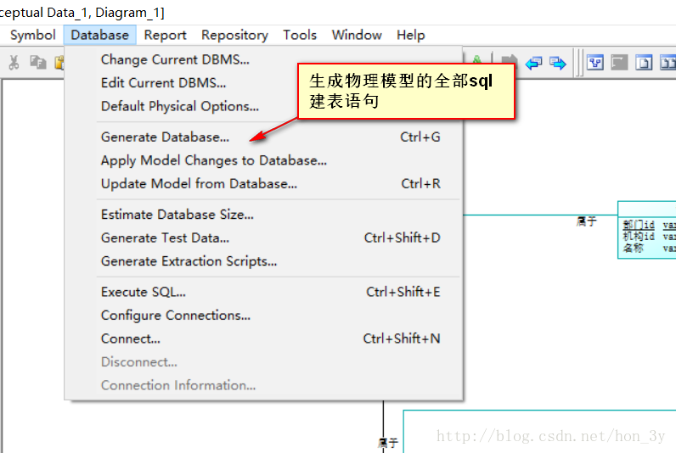Open the Repository menu
This screenshot has width=676, height=453.
click(x=234, y=35)
